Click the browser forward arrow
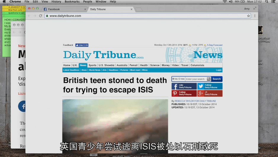278x157 pixels. point(35,16)
